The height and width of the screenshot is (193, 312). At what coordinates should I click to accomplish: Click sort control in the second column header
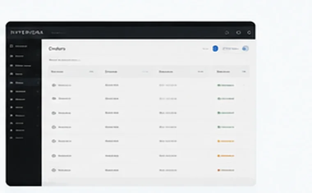(x=145, y=71)
